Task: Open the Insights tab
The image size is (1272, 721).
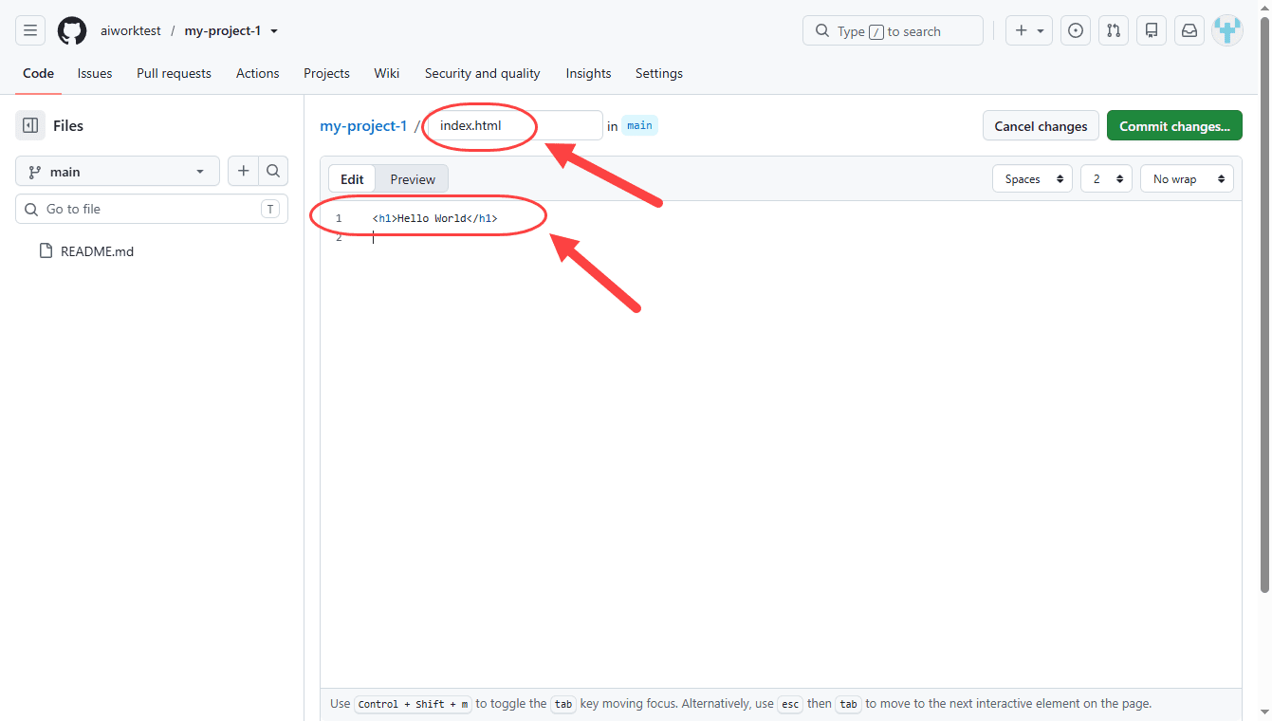Action: coord(588,73)
